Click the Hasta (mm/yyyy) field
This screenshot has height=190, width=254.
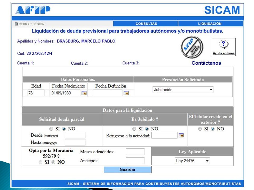point(75,142)
